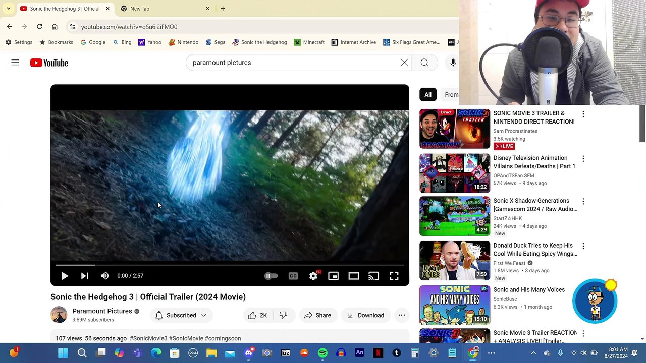Open the Minecraft bookmark
This screenshot has height=363, width=646.
(x=309, y=42)
